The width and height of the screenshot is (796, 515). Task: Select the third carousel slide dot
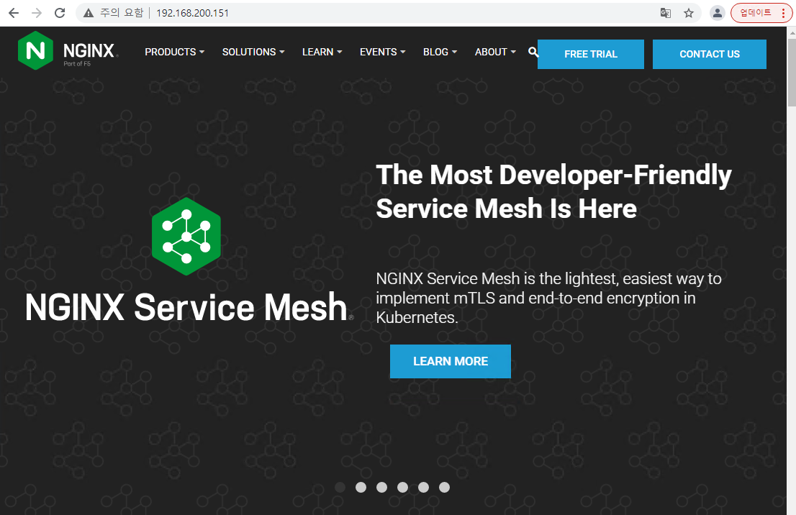(381, 487)
